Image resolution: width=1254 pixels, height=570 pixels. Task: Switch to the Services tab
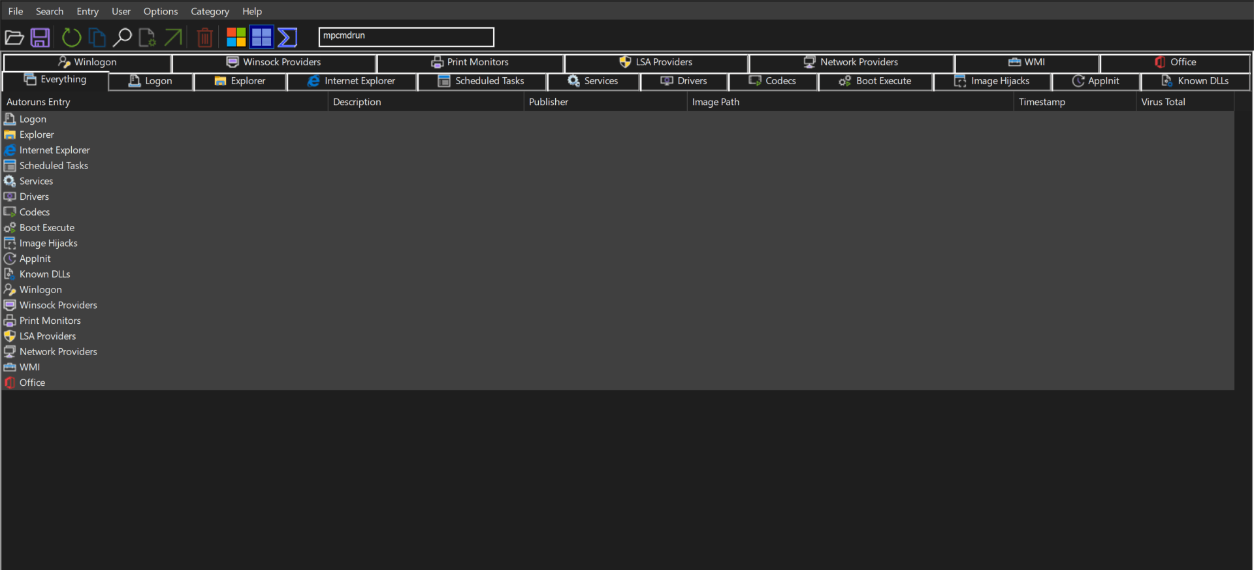[593, 81]
